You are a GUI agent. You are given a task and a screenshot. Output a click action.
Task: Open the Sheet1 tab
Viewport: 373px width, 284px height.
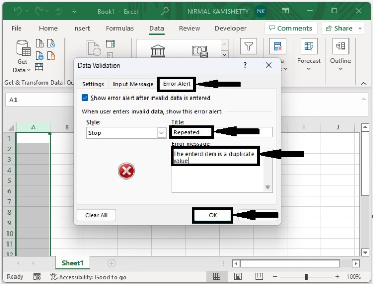tap(72, 263)
